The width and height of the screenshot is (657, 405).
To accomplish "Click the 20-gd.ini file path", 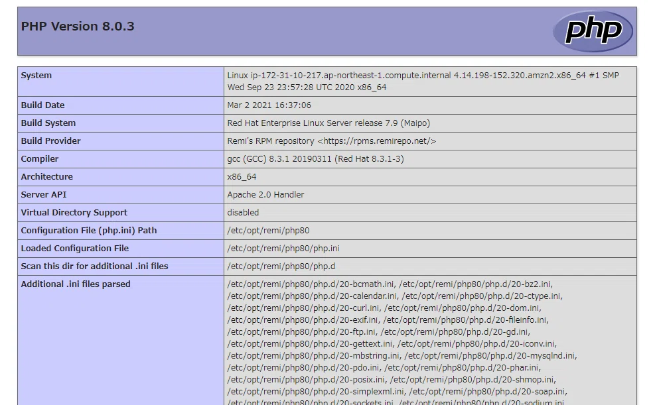I will pos(455,332).
